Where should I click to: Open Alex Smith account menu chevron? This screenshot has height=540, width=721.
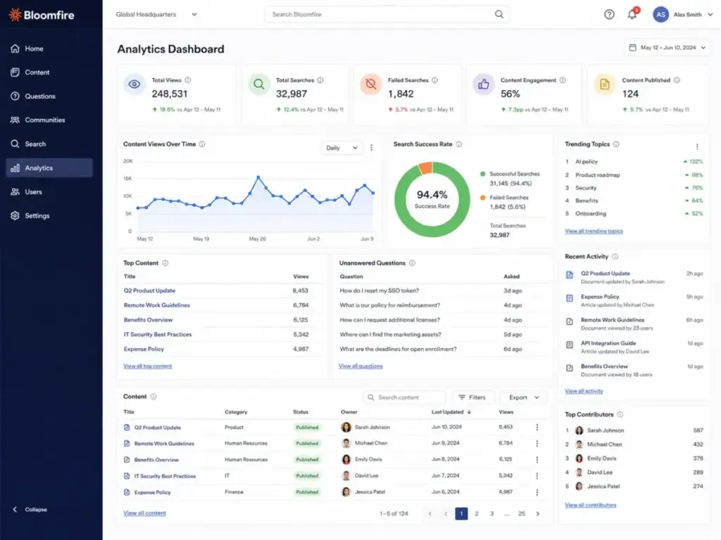click(710, 15)
